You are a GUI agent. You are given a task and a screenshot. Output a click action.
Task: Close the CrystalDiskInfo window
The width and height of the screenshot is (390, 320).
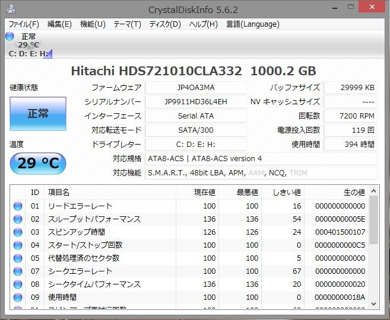(x=372, y=7)
